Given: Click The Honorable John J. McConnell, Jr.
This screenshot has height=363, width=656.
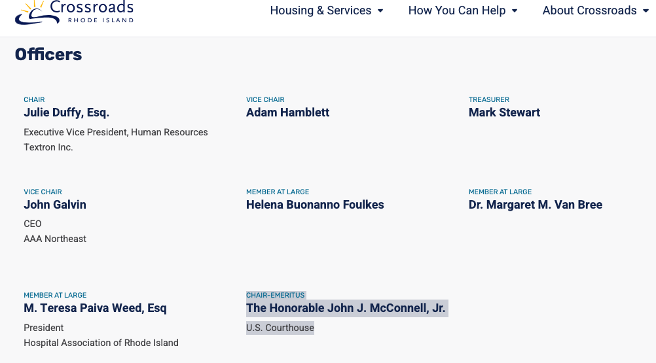Looking at the screenshot, I should pos(346,308).
